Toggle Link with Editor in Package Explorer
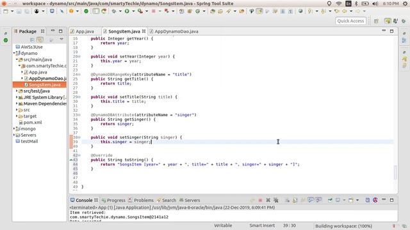The image size is (410, 230). 40,40
